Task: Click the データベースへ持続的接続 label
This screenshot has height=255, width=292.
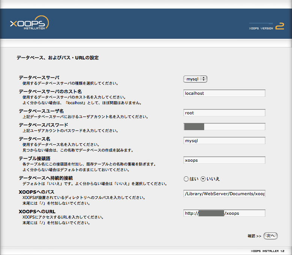Action: (46, 178)
